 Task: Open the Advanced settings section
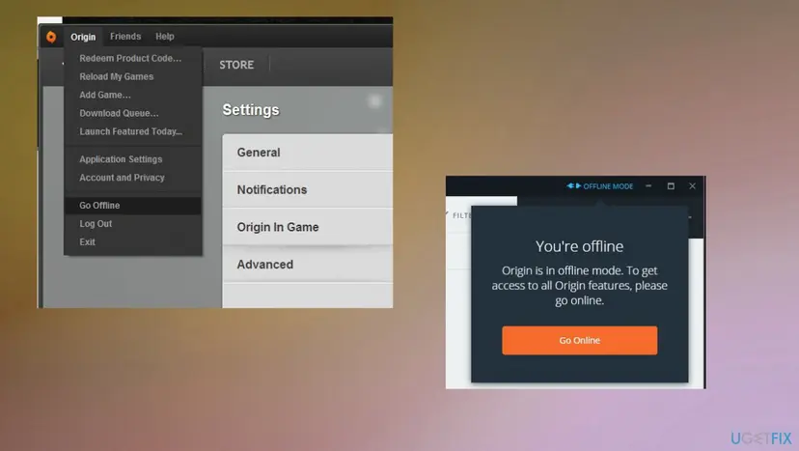pos(307,265)
